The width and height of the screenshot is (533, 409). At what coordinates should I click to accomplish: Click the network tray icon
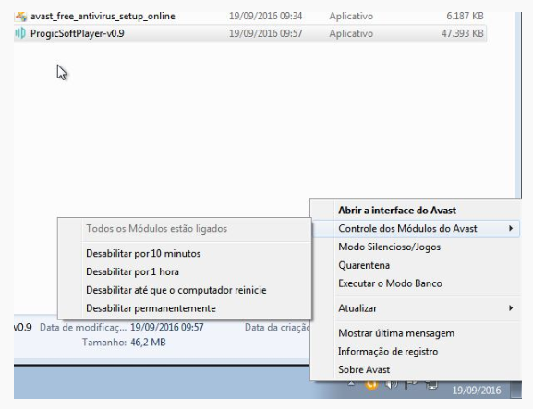[x=431, y=385]
